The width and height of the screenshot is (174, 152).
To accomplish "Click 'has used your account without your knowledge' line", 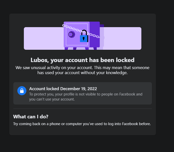I will point(83,73).
